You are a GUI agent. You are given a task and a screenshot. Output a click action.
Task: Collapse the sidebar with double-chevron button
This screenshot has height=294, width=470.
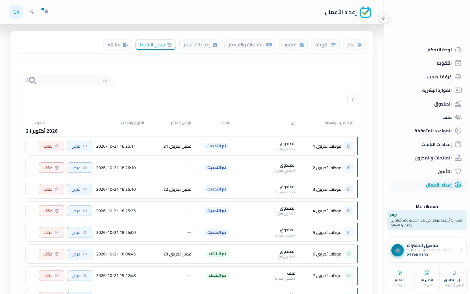coord(384,18)
